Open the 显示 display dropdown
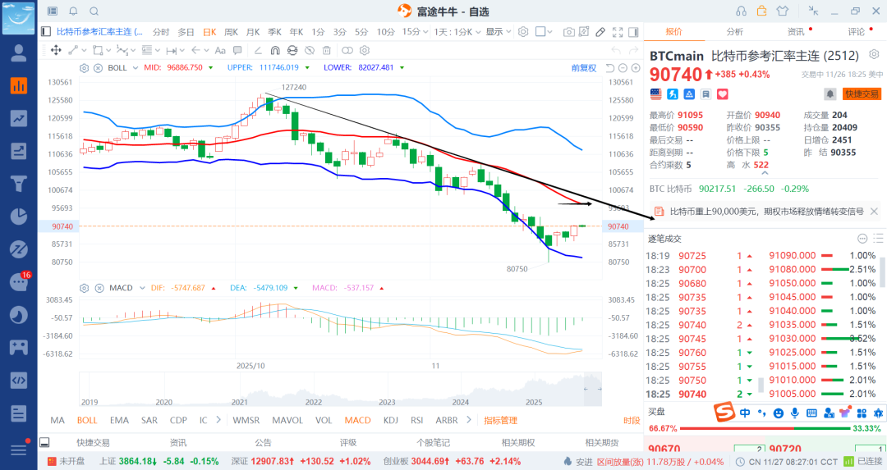This screenshot has width=887, height=470. pos(499,32)
